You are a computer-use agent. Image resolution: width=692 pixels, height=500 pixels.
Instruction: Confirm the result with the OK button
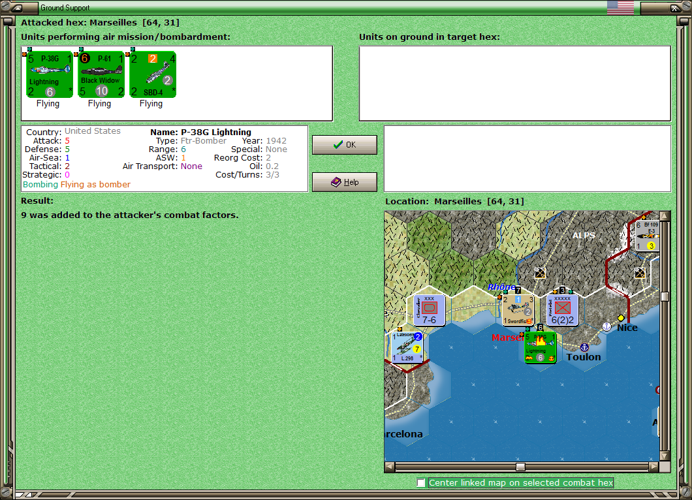click(345, 145)
